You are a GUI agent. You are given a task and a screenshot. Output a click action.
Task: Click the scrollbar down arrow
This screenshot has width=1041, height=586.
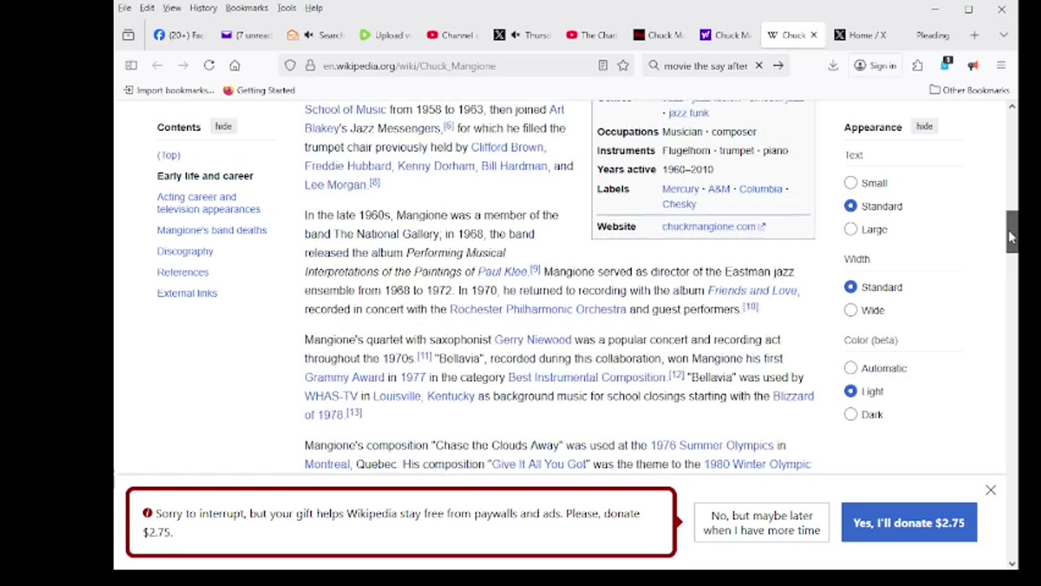click(x=1012, y=563)
